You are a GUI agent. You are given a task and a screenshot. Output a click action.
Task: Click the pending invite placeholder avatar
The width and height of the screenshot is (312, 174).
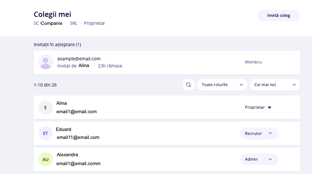tap(46, 62)
